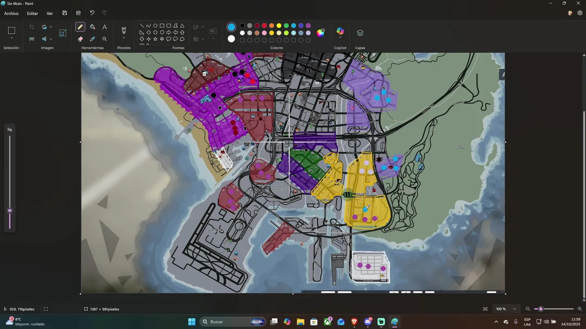Image resolution: width=586 pixels, height=329 pixels.
Task: Choose the curve shape
Action: pos(148,26)
